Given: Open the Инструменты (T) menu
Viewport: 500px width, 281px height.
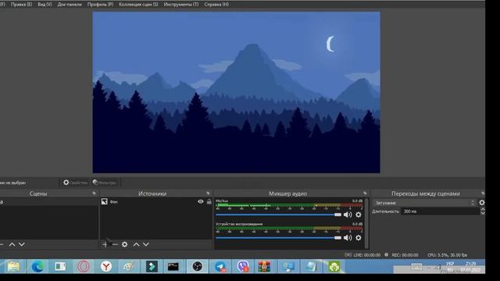Looking at the screenshot, I should [180, 5].
